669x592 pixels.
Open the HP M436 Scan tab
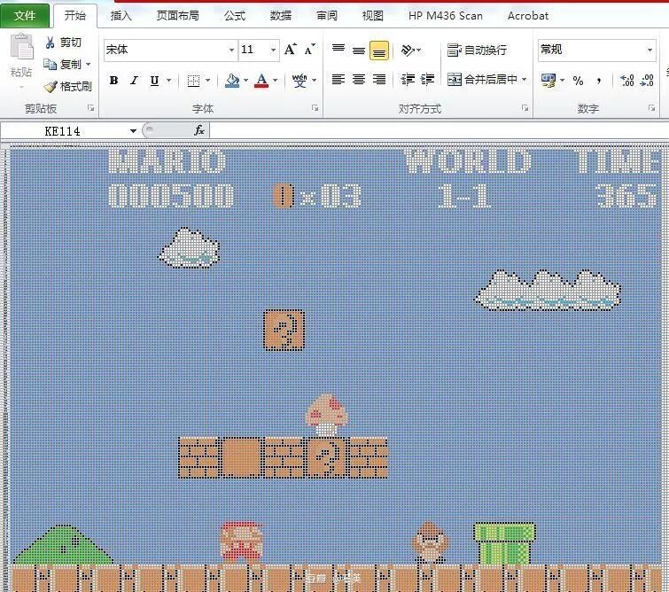(446, 16)
